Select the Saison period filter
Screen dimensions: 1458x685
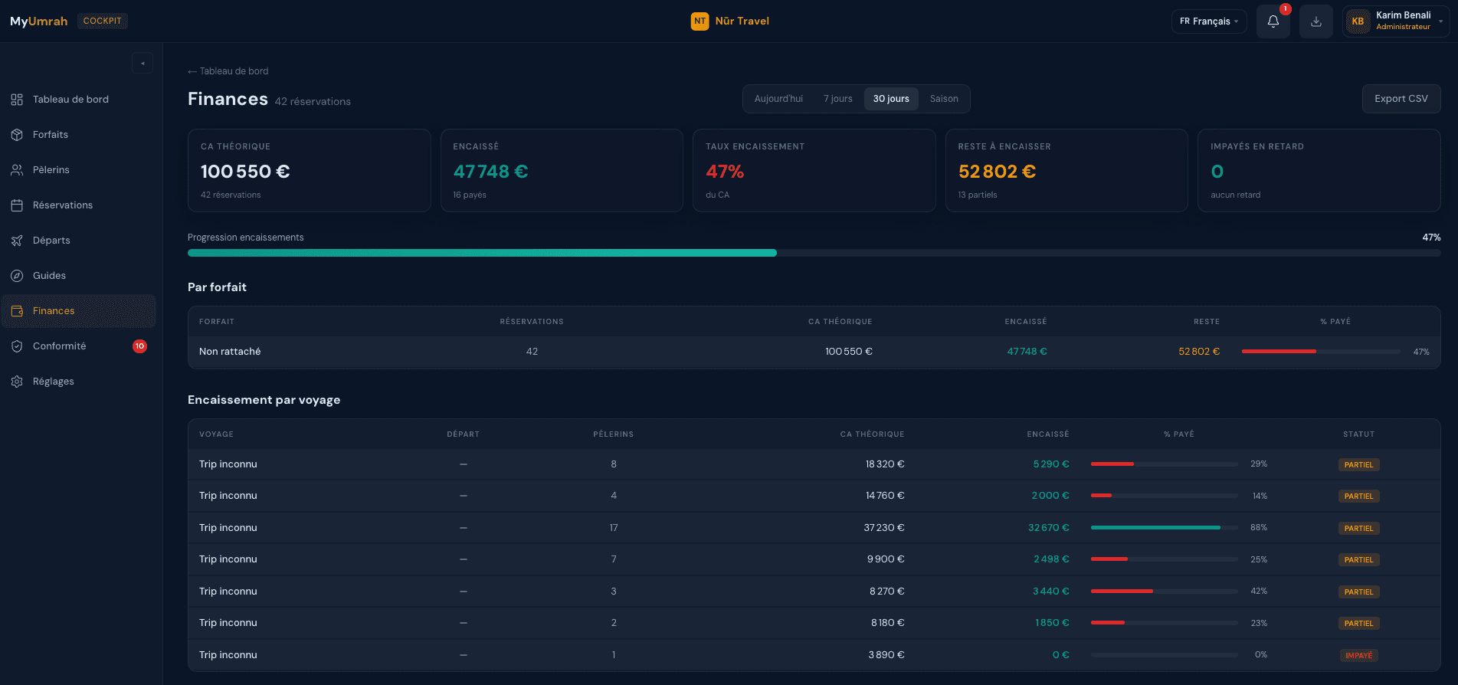pos(944,99)
